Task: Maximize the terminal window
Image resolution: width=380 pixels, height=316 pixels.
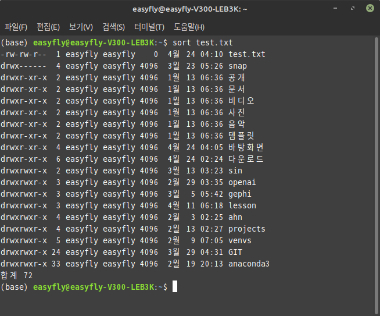Action: [x=353, y=9]
